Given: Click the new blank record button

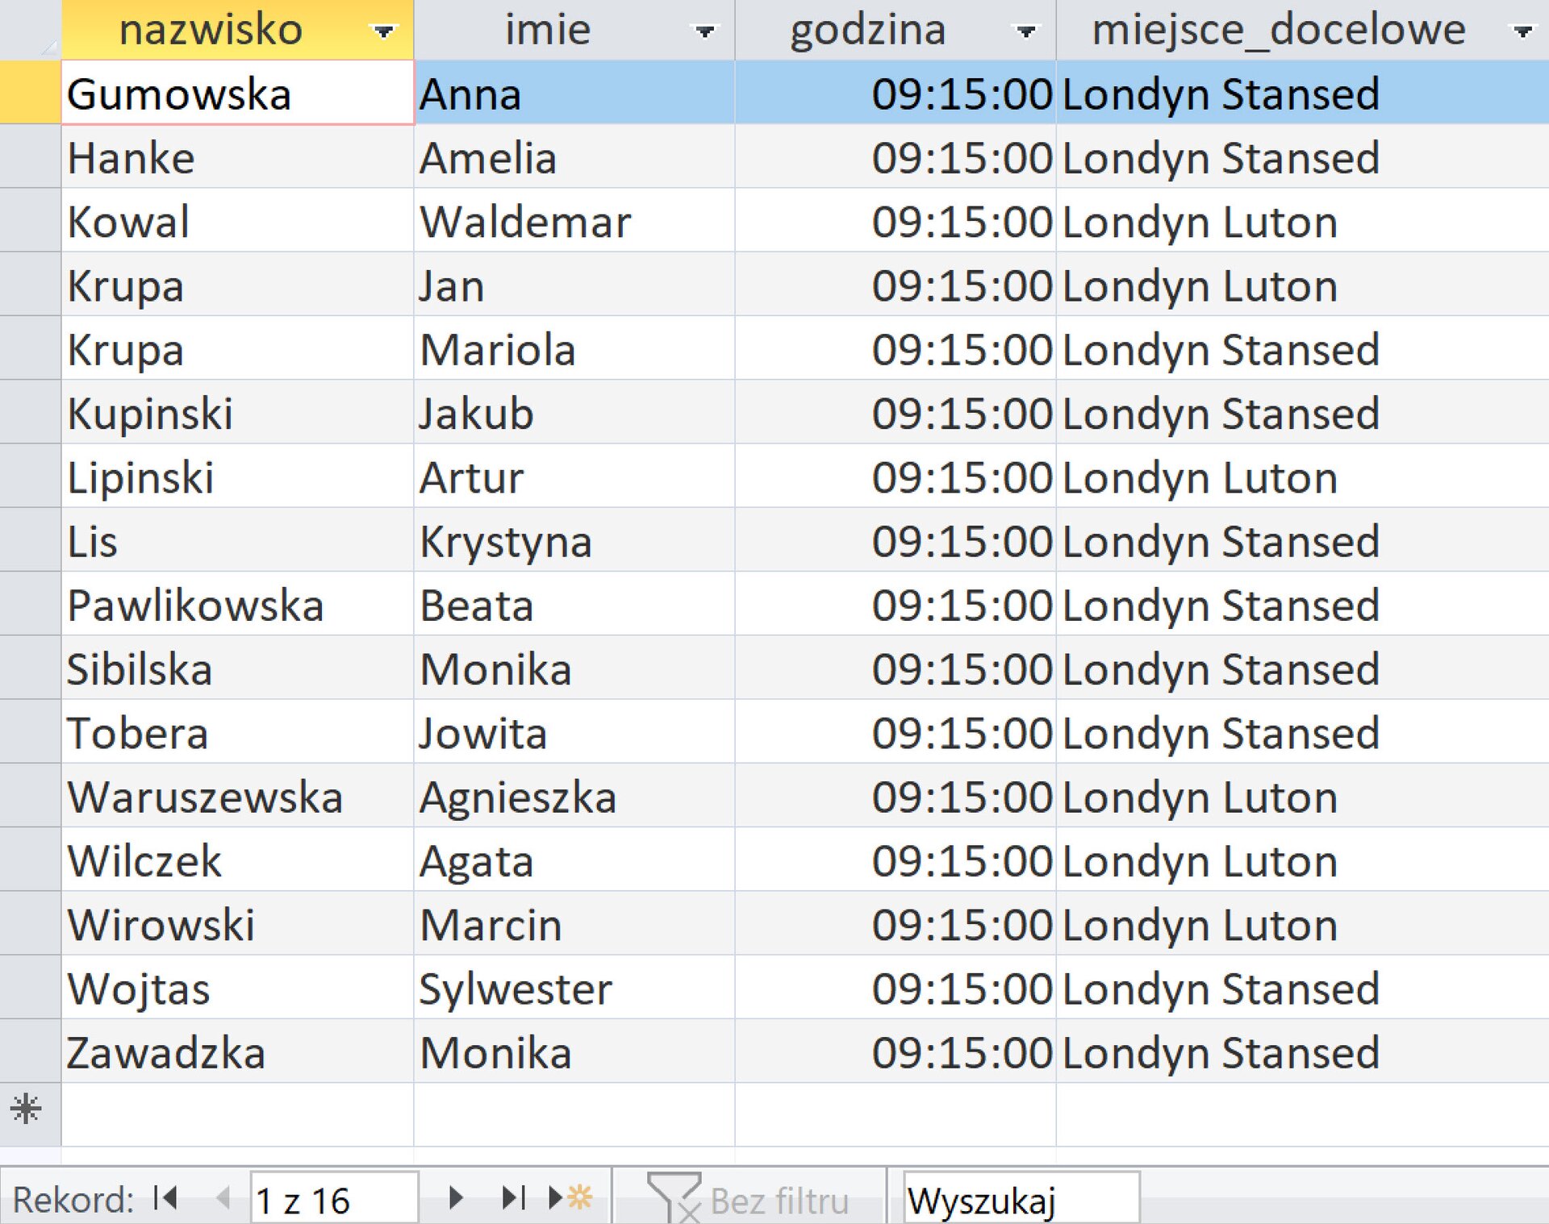Looking at the screenshot, I should pyautogui.click(x=571, y=1198).
